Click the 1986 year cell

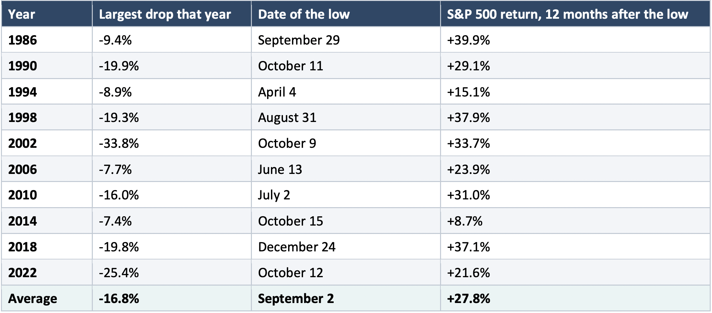click(47, 40)
